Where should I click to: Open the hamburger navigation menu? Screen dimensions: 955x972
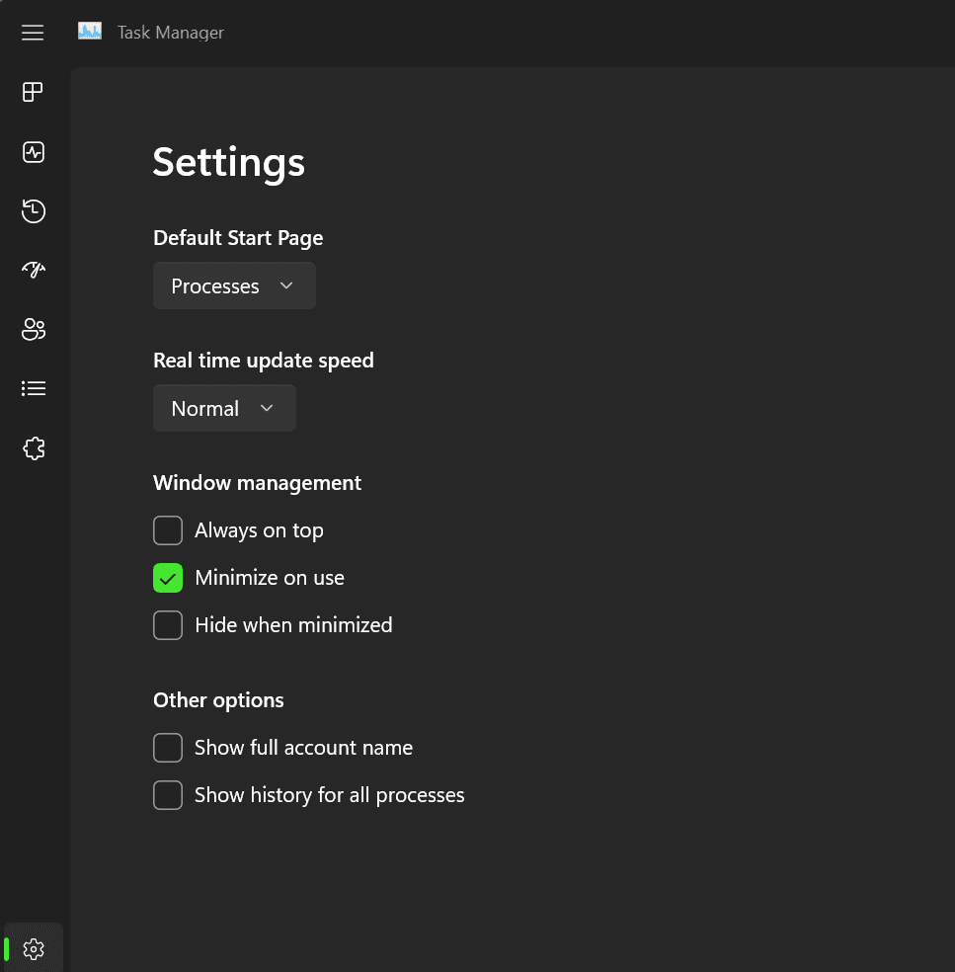pos(33,33)
